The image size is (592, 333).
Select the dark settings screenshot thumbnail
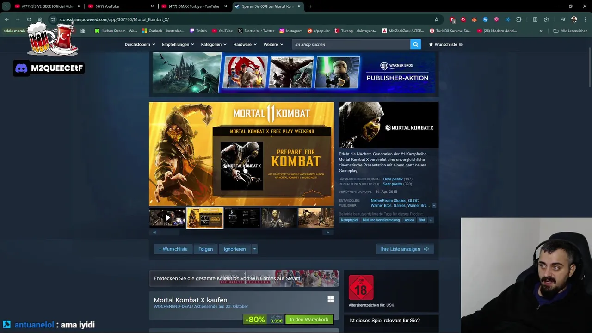(x=241, y=218)
